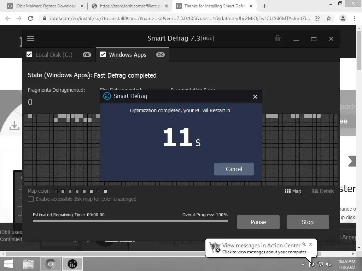The width and height of the screenshot is (362, 271).
Task: Close the Action Center notification balloon
Action: [x=310, y=244]
